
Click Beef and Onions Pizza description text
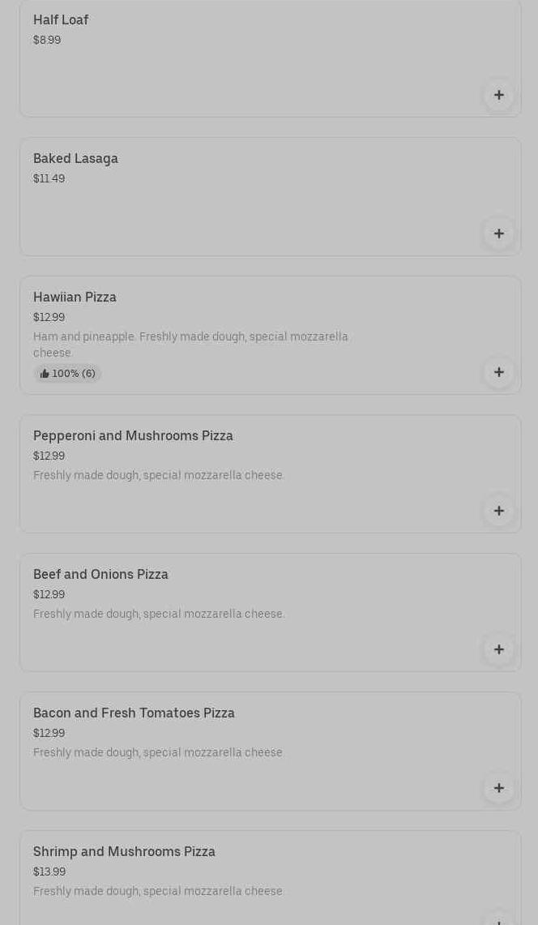pyautogui.click(x=159, y=615)
